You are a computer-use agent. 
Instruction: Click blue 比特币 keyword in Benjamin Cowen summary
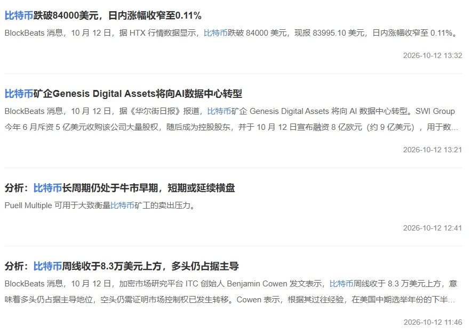(341, 284)
